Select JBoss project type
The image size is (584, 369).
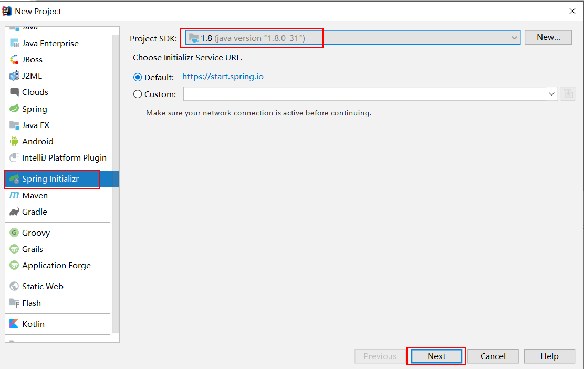(x=32, y=60)
